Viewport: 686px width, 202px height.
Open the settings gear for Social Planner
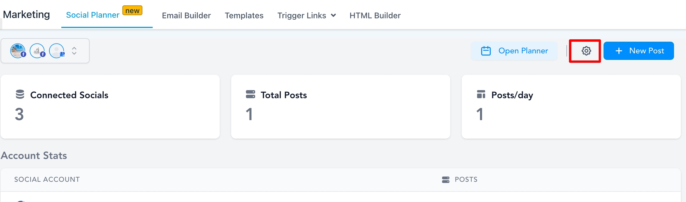(x=585, y=51)
